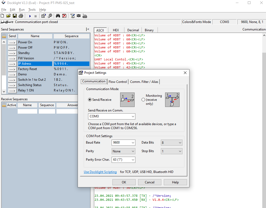Image resolution: width=266 pixels, height=208 pixels.
Task: Open keyboard console icon in toolbar
Action: pos(85,16)
